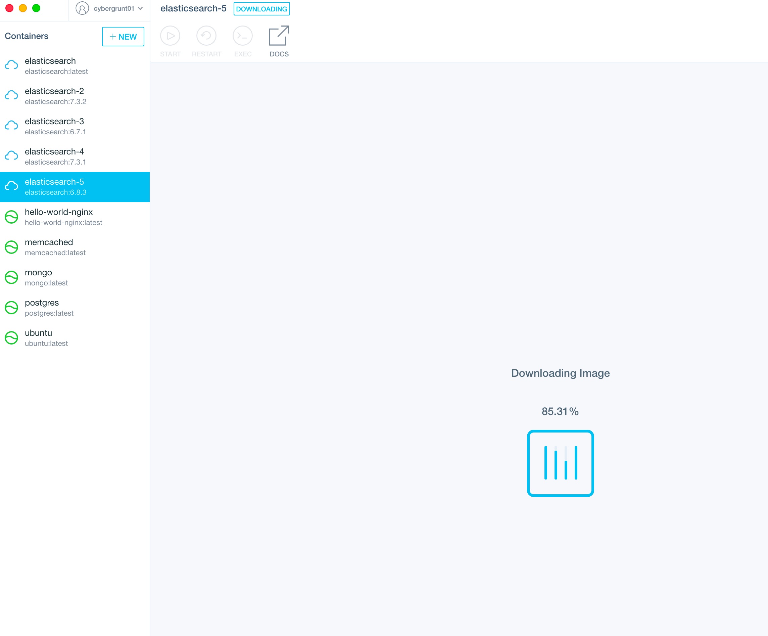Image resolution: width=768 pixels, height=636 pixels.
Task: Click the 85.31% download progress text
Action: [560, 411]
